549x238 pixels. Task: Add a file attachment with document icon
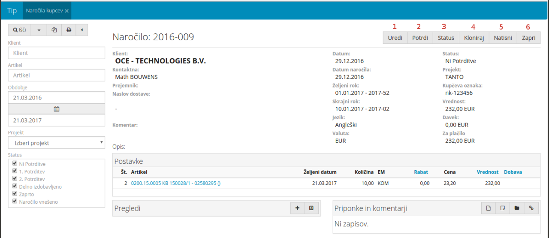(488, 208)
